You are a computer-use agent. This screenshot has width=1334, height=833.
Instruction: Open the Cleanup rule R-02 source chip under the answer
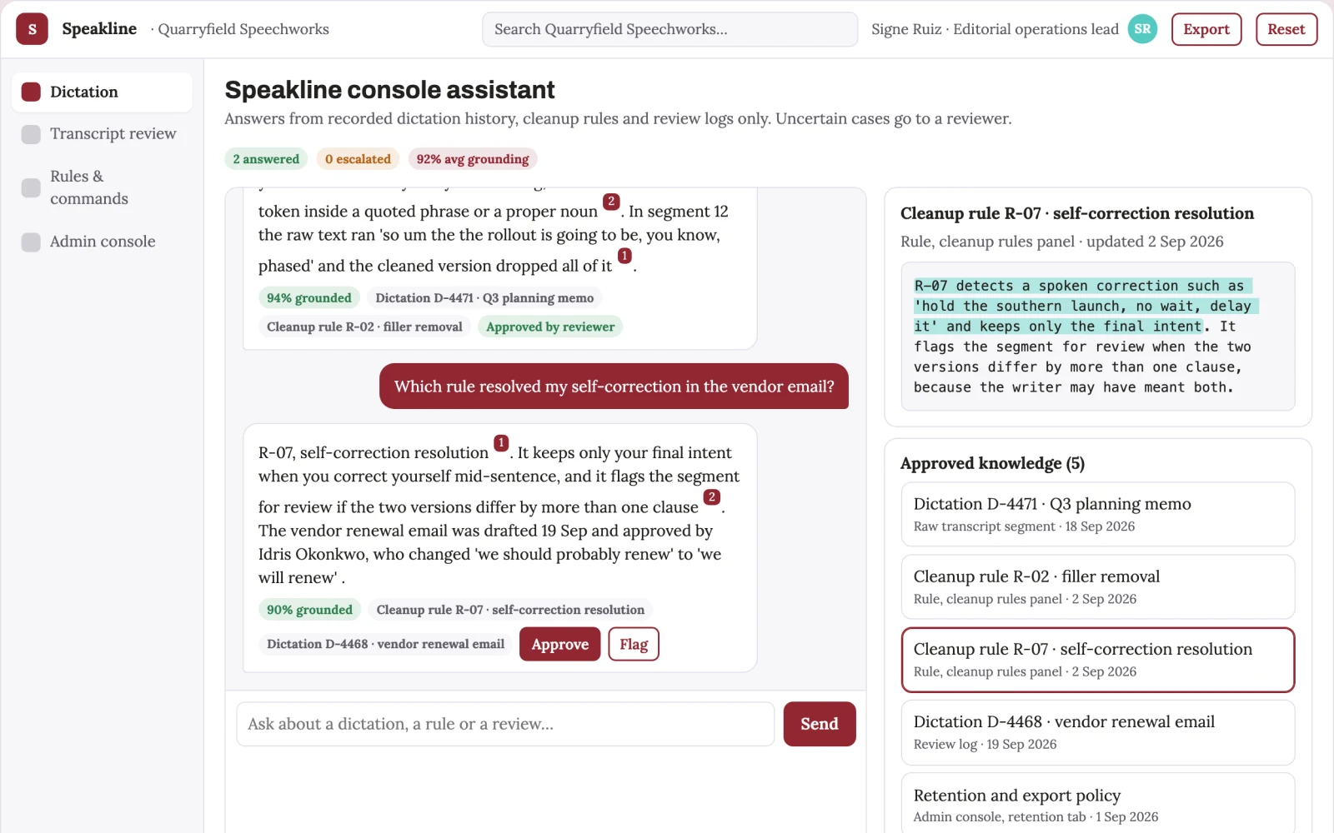[364, 327]
